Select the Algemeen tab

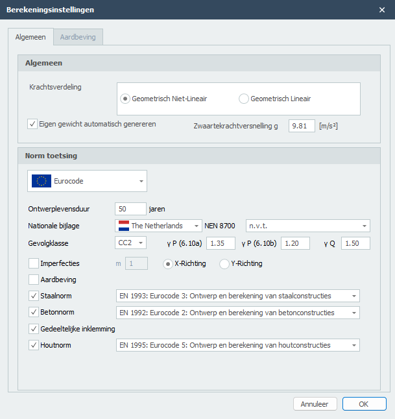coord(30,38)
